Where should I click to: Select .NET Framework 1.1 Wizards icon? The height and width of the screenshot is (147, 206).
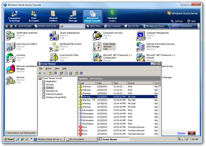point(141,58)
